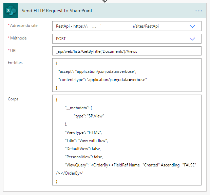The image size is (210, 195).
Task: Click the Corps label
Action: (x=13, y=99)
